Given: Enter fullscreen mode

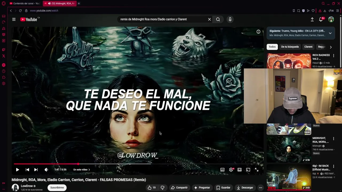Looking at the screenshot, I should [256, 170].
